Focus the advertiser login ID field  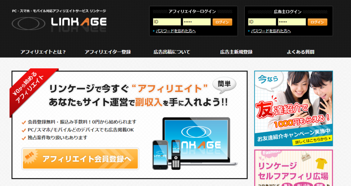(x=262, y=22)
